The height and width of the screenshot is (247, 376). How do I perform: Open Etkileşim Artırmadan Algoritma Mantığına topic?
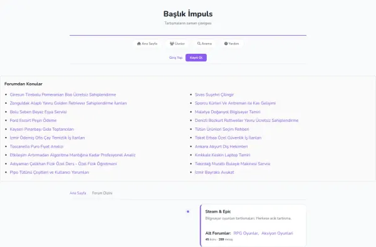73,155
